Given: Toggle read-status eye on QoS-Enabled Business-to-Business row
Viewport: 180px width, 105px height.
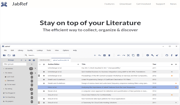Looking at the screenshot, I should pos(44,72).
